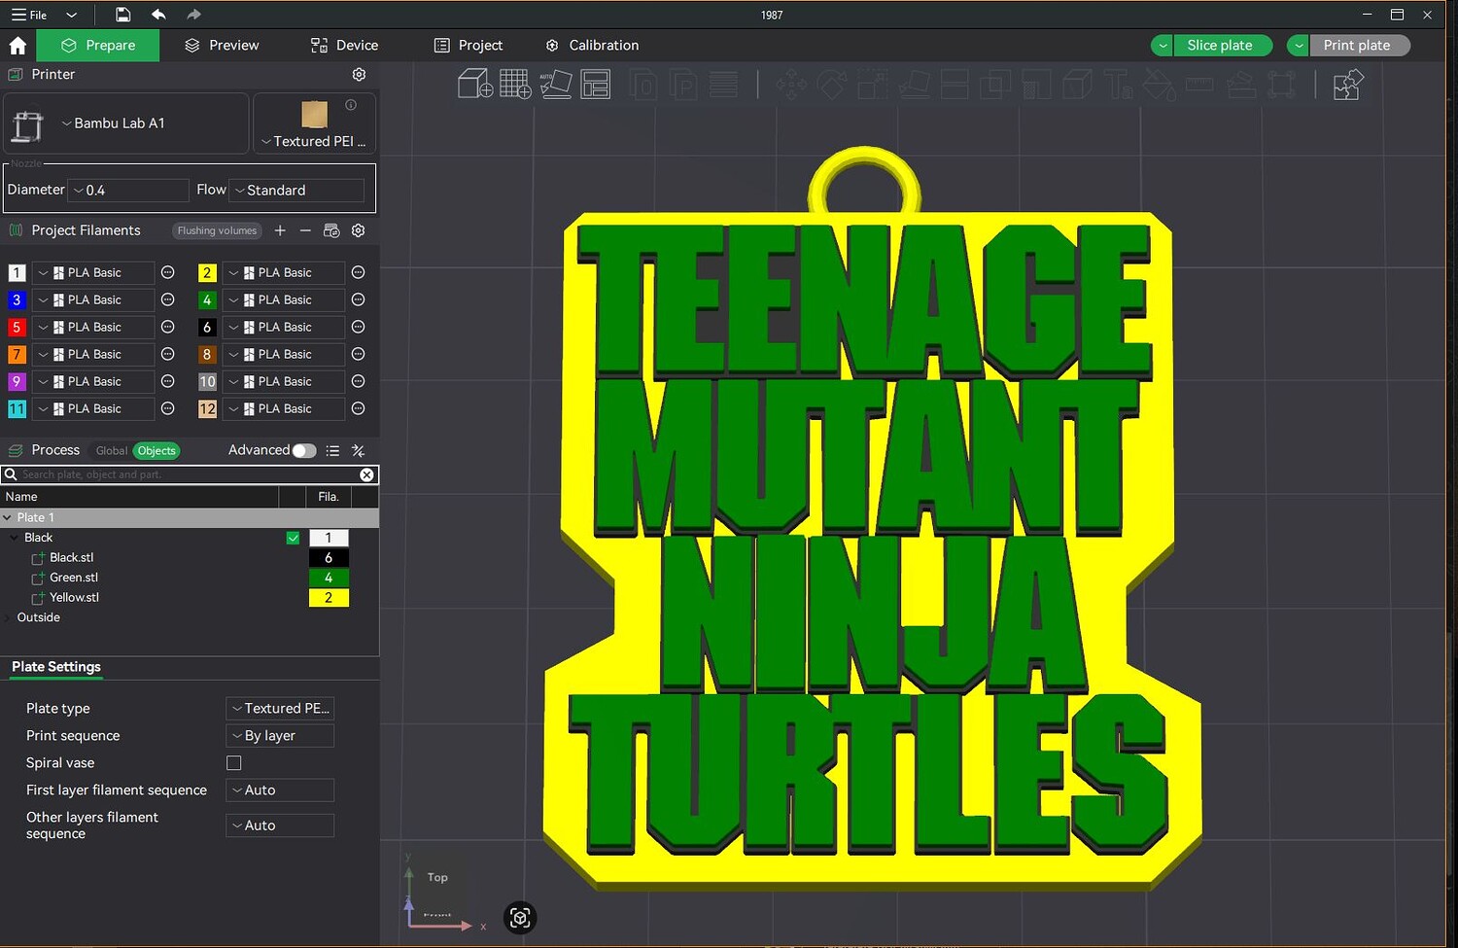Edit filament 9 preset icon
This screenshot has width=1458, height=948.
tap(167, 382)
